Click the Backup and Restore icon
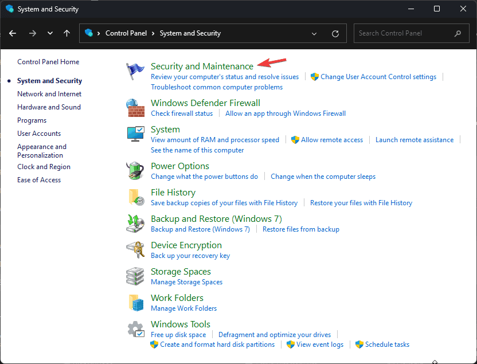The image size is (477, 364). [135, 224]
